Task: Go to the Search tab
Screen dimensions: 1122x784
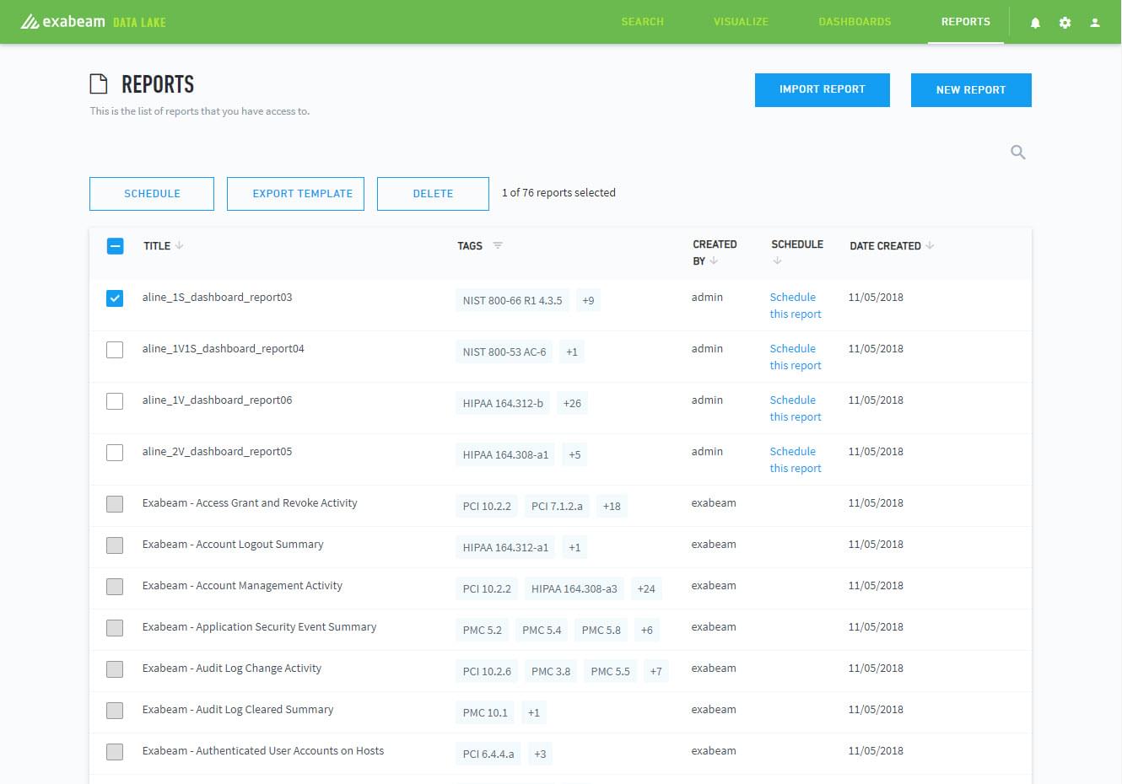Action: [643, 22]
